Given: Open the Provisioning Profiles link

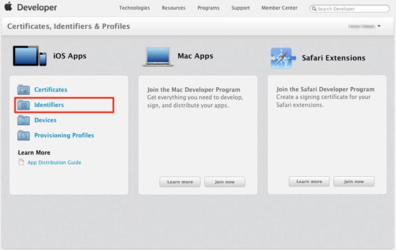Looking at the screenshot, I should pos(64,135).
